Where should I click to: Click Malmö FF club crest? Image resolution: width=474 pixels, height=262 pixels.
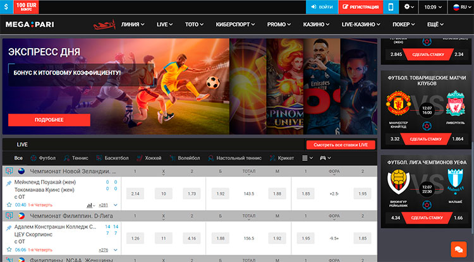point(455,182)
